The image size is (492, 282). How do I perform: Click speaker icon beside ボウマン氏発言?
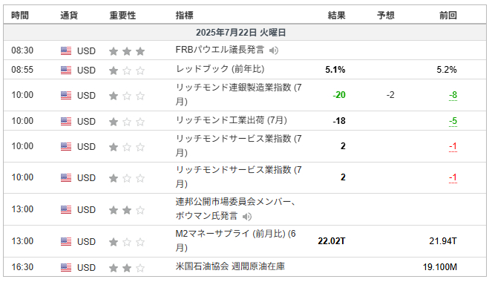click(247, 217)
